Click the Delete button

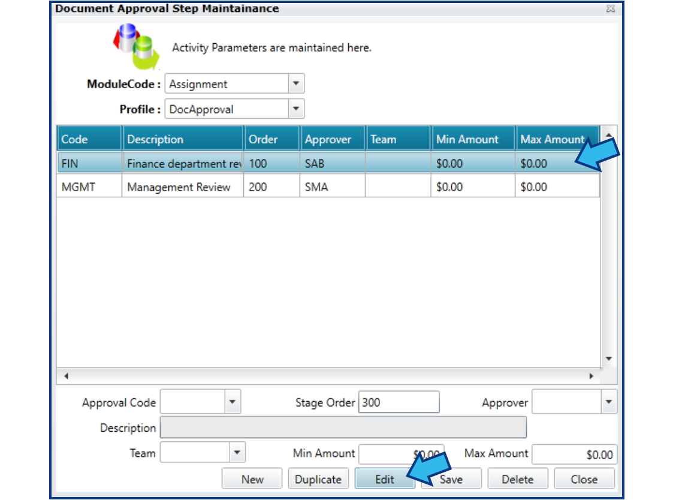(518, 478)
